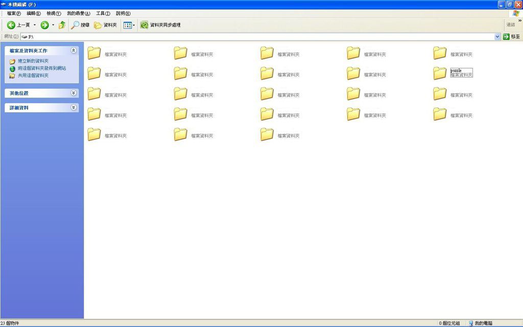Open the 檔案(F) menu
This screenshot has width=523, height=327.
pos(14,13)
